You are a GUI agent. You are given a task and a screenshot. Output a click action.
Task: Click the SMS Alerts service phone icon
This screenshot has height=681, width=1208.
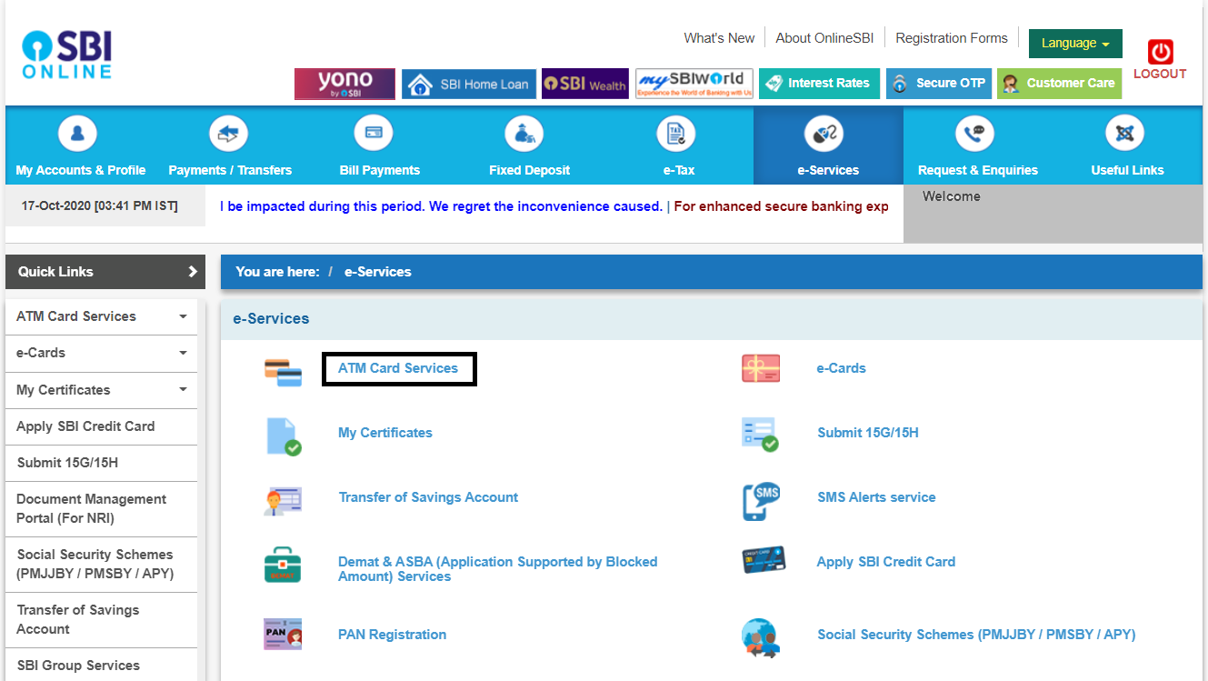point(761,501)
